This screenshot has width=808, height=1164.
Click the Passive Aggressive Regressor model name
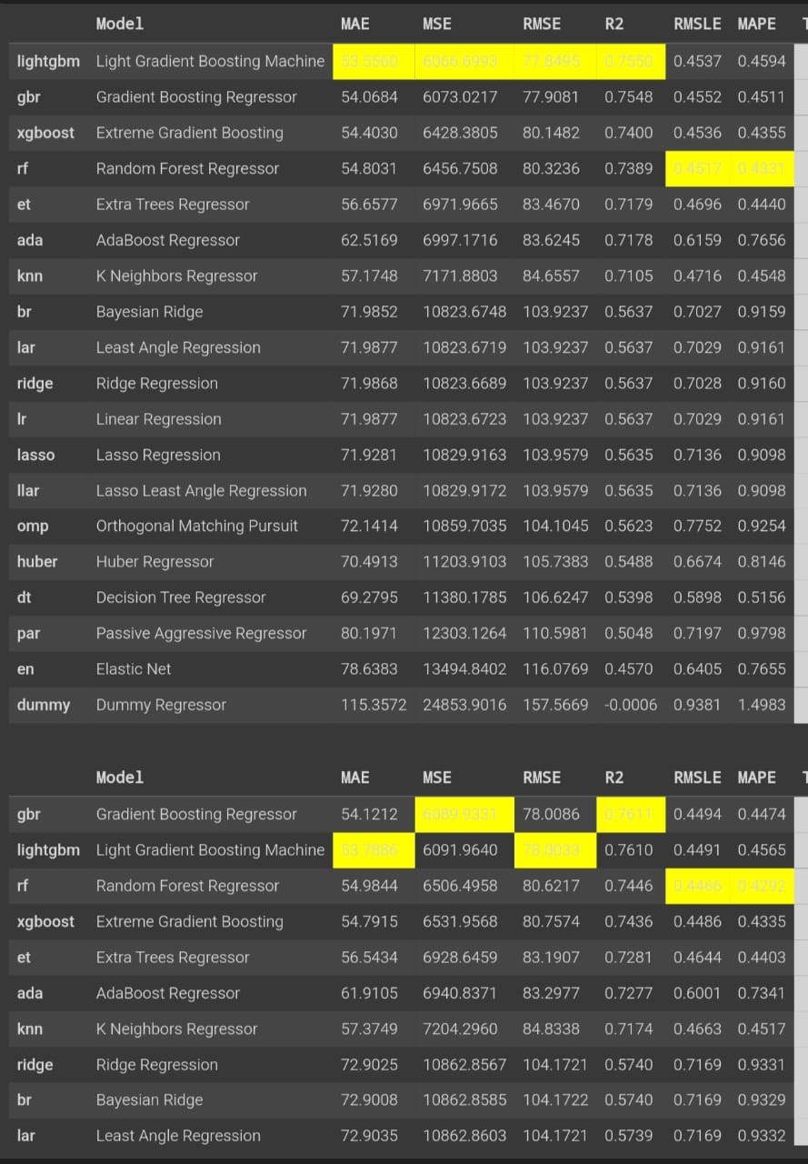click(201, 633)
